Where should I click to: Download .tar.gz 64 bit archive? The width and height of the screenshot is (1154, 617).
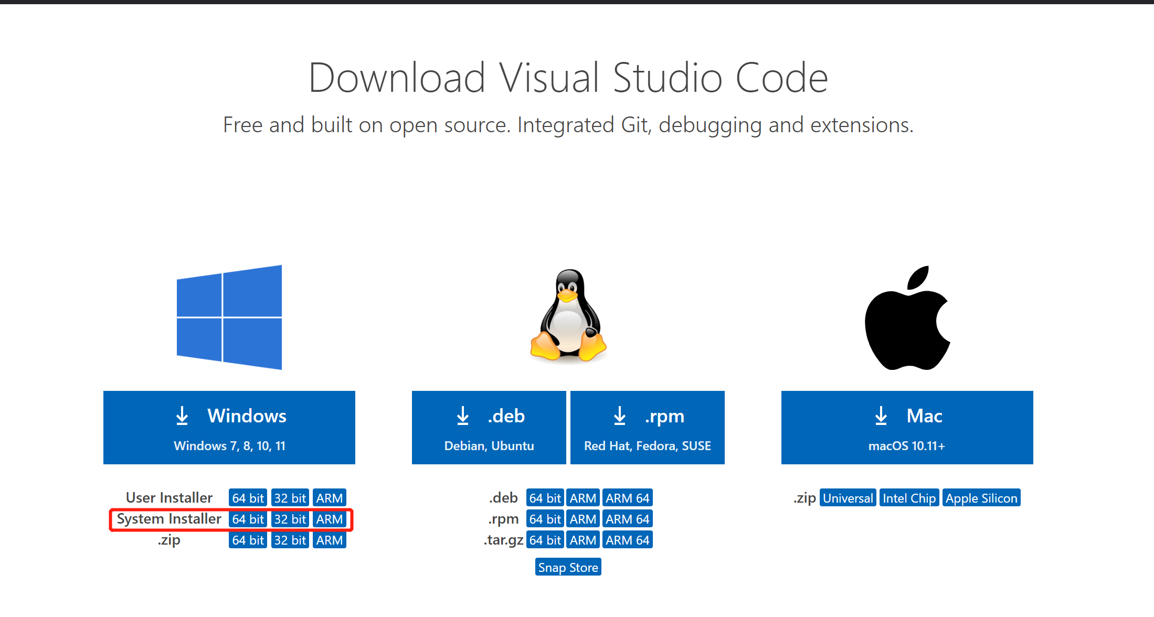pyautogui.click(x=545, y=540)
